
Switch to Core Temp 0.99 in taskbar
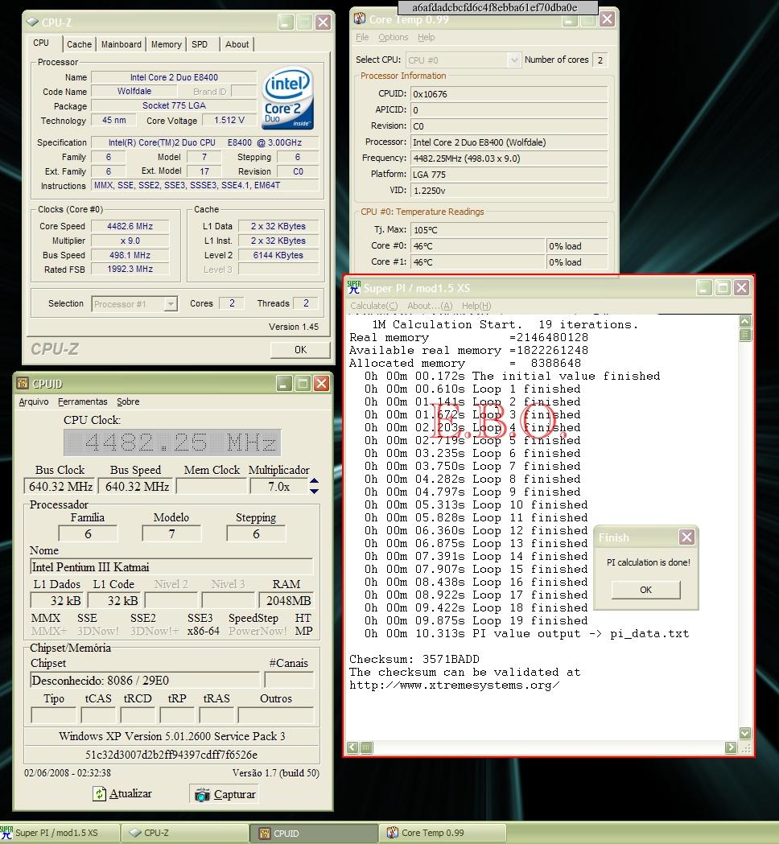pyautogui.click(x=442, y=833)
